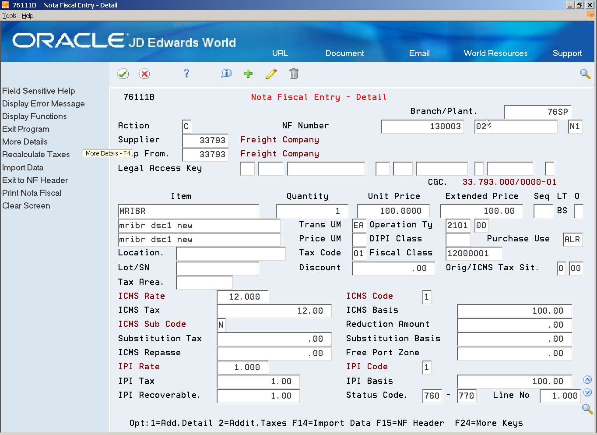Click the Recalculate Taxes link
This screenshot has height=435, width=597.
pyautogui.click(x=36, y=155)
